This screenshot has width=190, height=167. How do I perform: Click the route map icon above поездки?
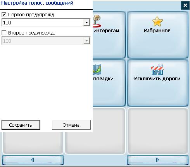[x=97, y=70]
